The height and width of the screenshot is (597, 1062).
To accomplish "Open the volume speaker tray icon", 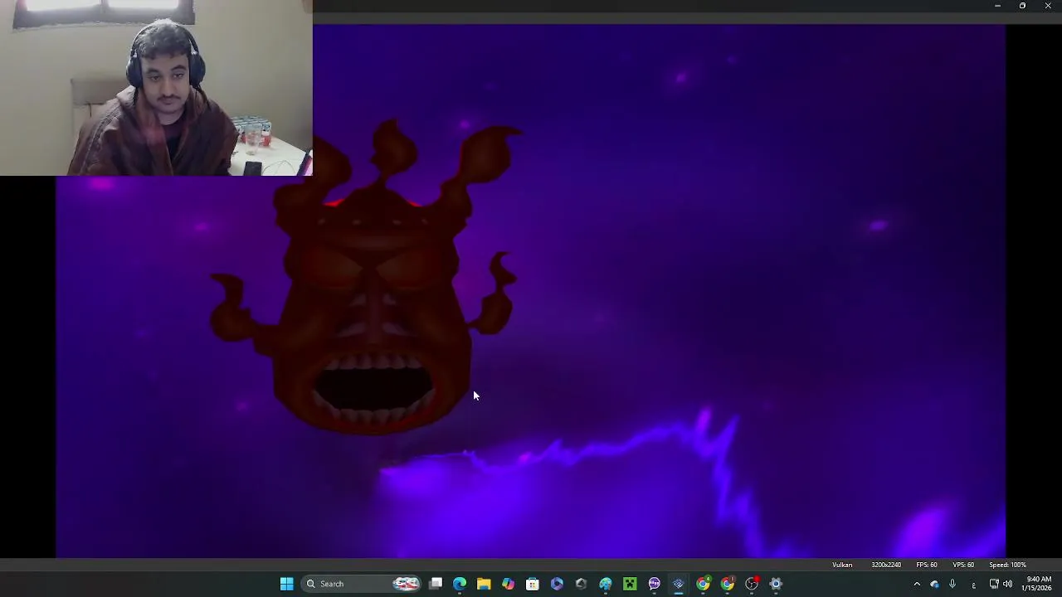I will 1007,584.
